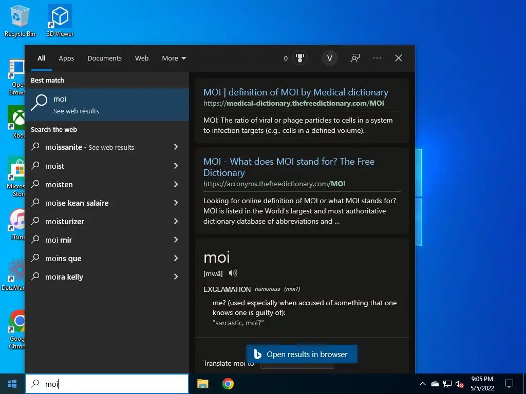The image size is (526, 394).
Task: Expand the moist suggestion arrow
Action: tap(176, 166)
